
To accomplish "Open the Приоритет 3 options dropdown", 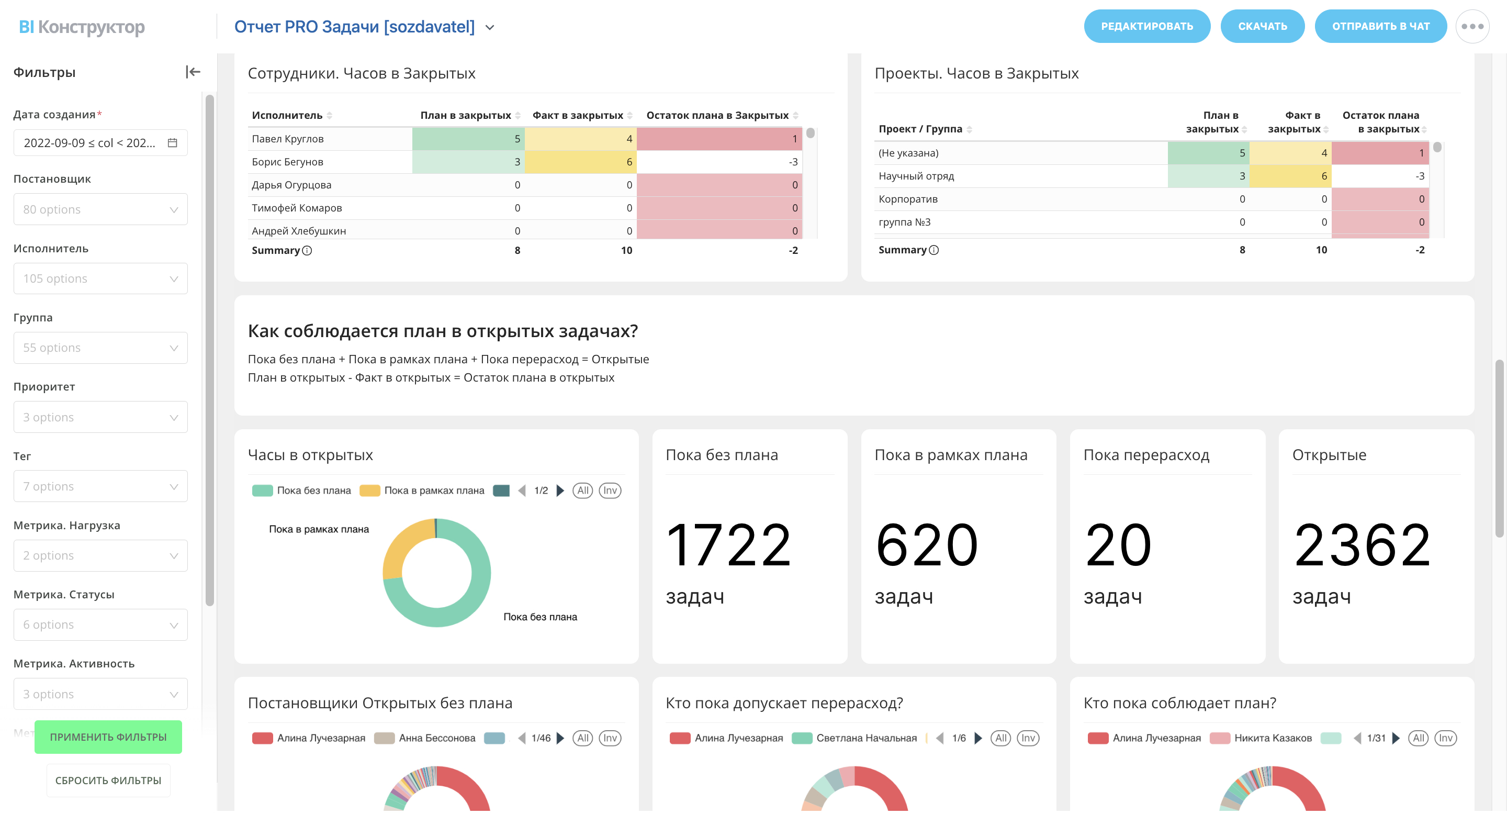I will coord(100,417).
